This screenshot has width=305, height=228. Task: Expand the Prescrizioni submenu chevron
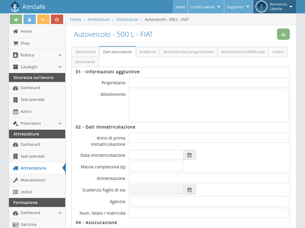click(60, 123)
